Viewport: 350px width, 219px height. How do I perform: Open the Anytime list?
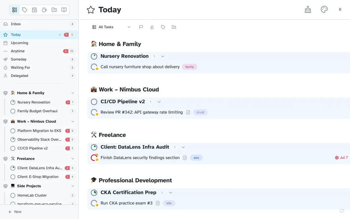pyautogui.click(x=39, y=51)
